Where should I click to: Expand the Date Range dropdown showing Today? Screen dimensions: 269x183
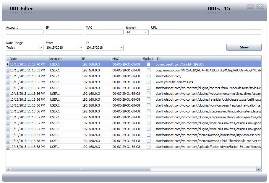(25, 48)
